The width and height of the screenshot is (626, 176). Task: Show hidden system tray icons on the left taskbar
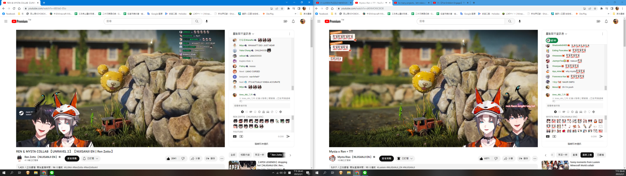pos(273,173)
